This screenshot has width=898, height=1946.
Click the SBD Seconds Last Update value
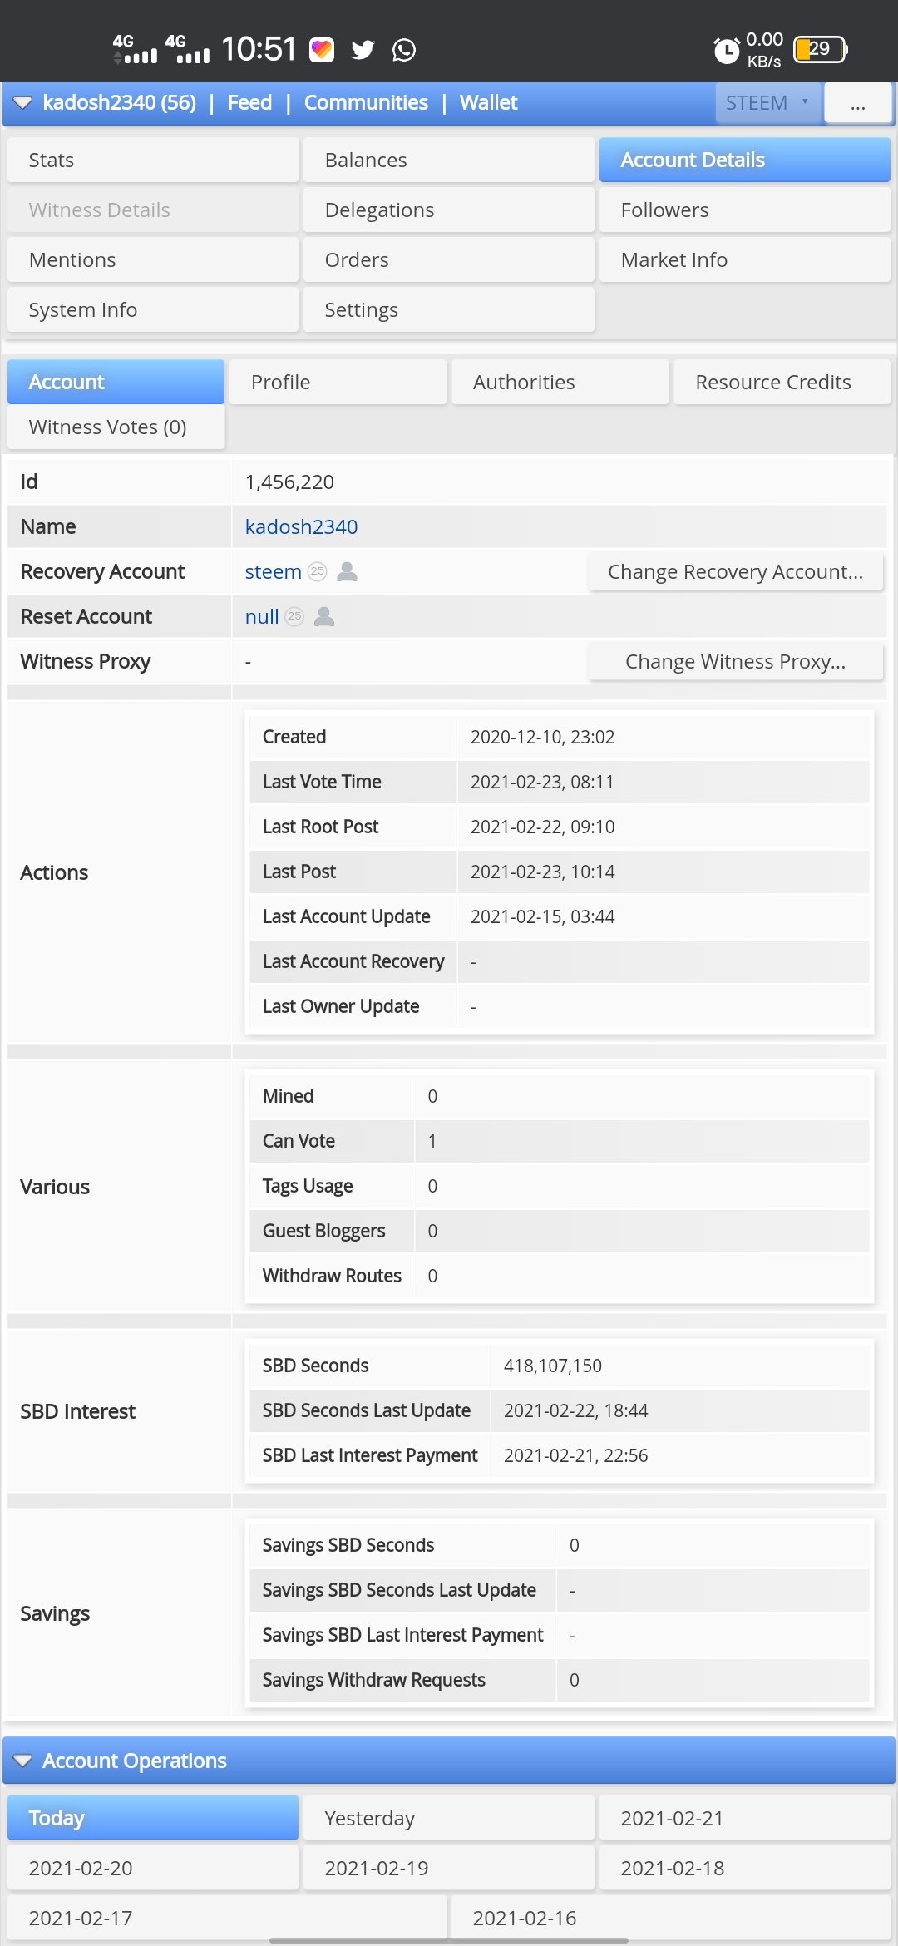click(575, 1410)
